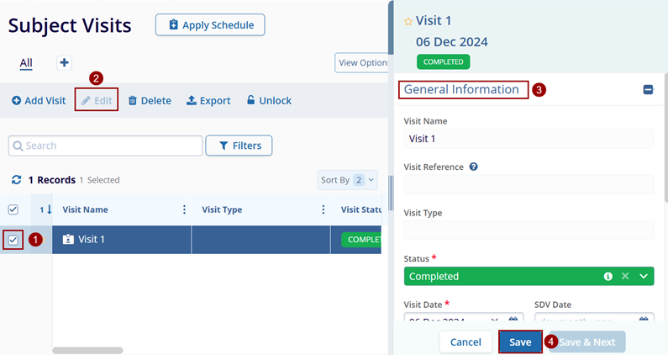Open the SDV Date calendar picker

644,321
